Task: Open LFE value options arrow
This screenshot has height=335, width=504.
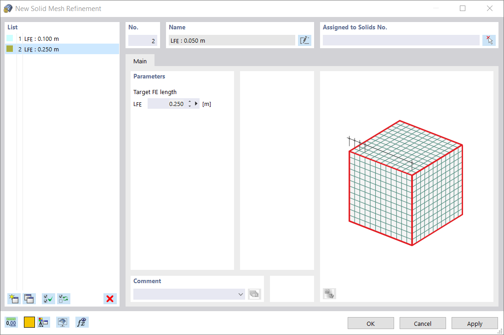Action: pyautogui.click(x=196, y=104)
